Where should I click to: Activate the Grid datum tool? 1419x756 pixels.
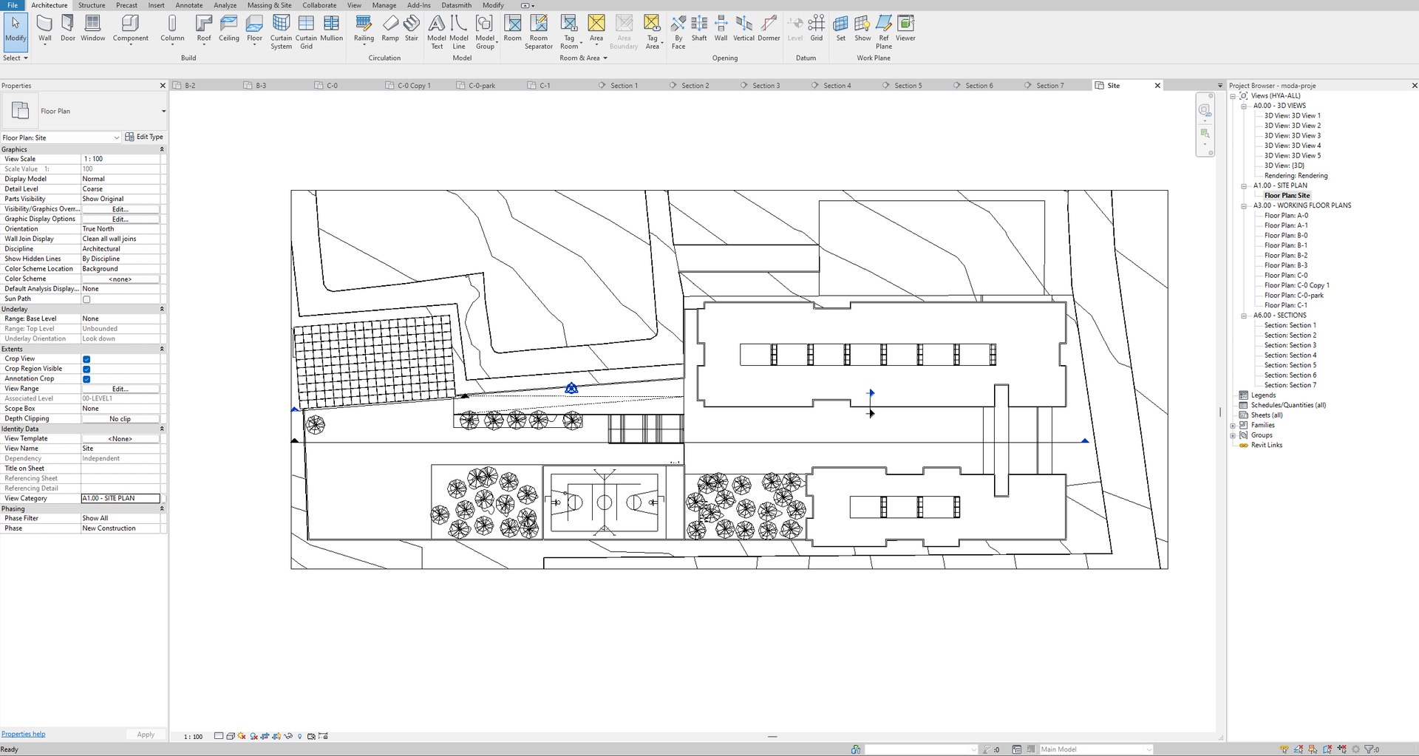point(817,28)
